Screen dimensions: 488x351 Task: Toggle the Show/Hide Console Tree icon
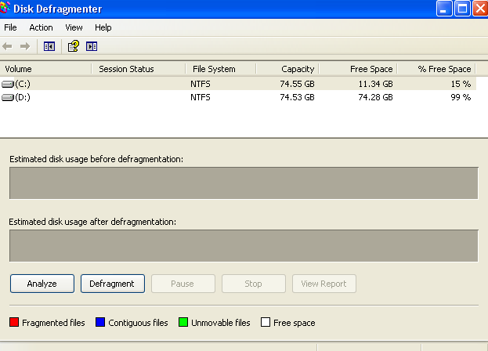49,47
